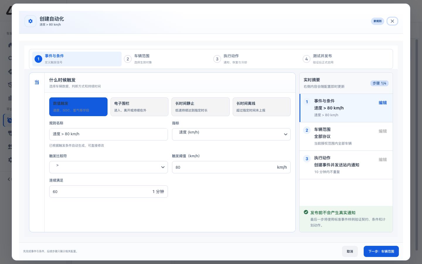Click the green check icon by 发布前不会产生真实通知
Screen dimensions: 422x264
(x=306, y=212)
